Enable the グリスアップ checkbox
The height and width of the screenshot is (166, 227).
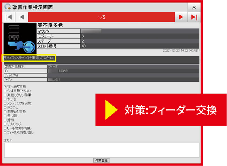coord(5,124)
